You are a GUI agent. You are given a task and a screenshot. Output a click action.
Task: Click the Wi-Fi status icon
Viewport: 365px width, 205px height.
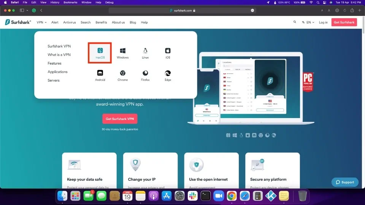311,2
